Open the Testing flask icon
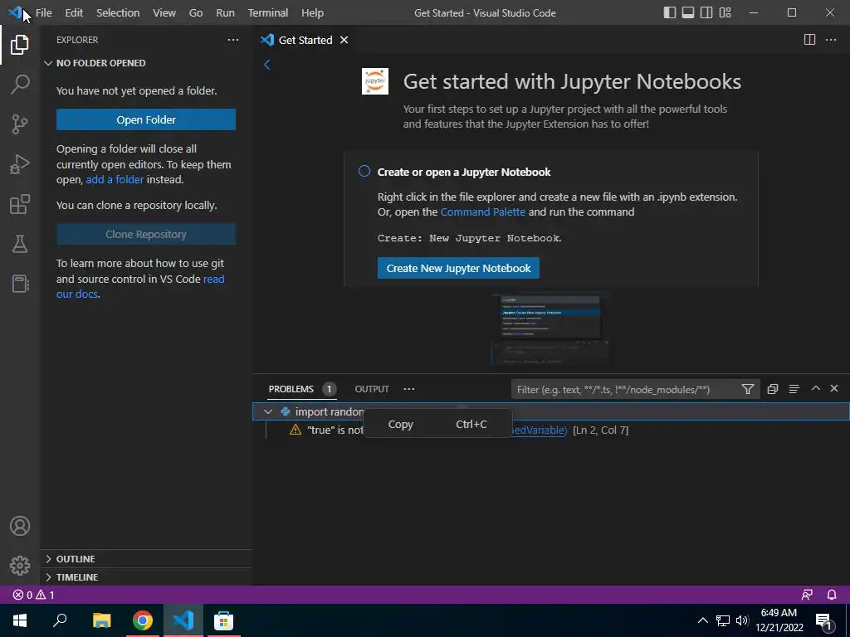The image size is (850, 637). pos(20,244)
